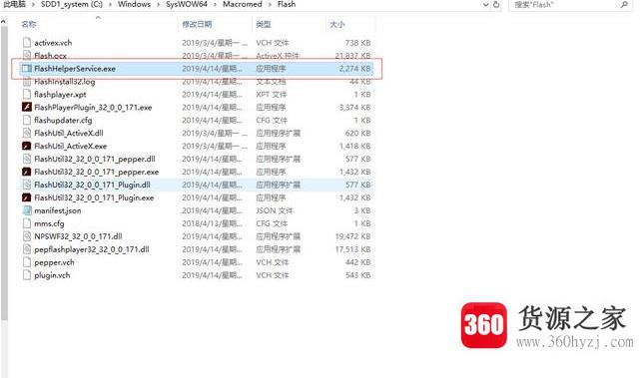640x378 pixels.
Task: Collapse sort arrow above the name column
Action: (98, 18)
